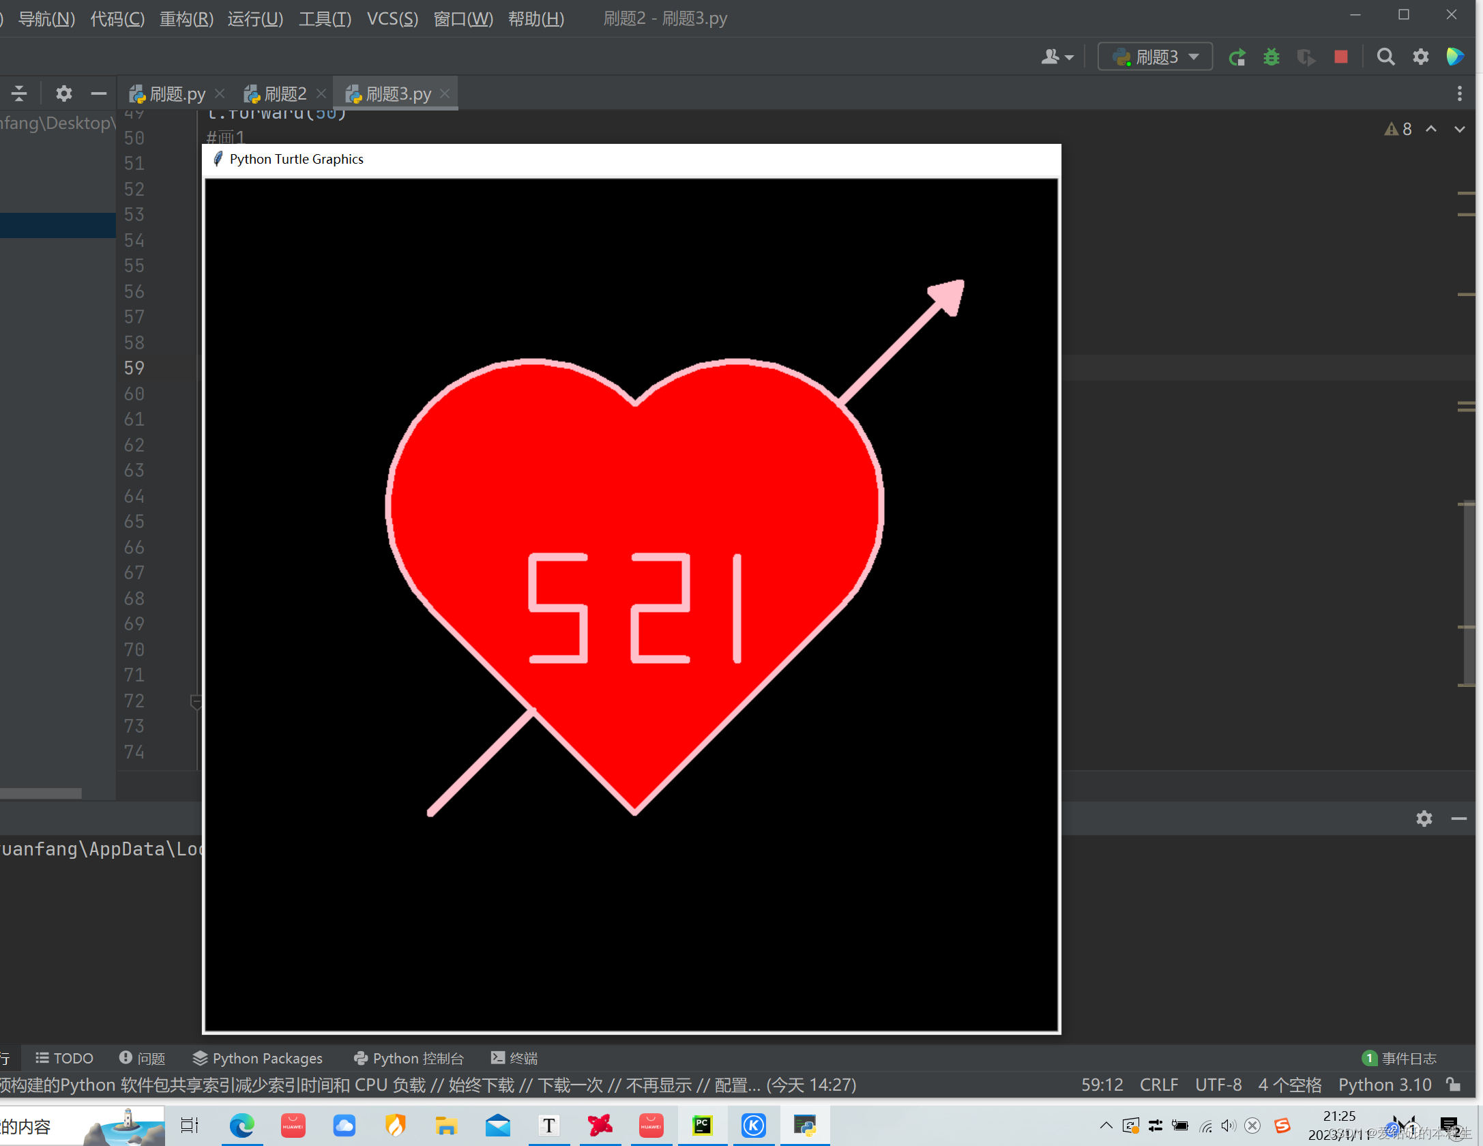
Task: Open Search Everywhere magnifier
Action: pyautogui.click(x=1385, y=57)
